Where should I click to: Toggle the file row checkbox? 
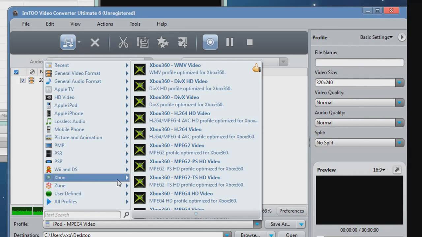click(23, 80)
